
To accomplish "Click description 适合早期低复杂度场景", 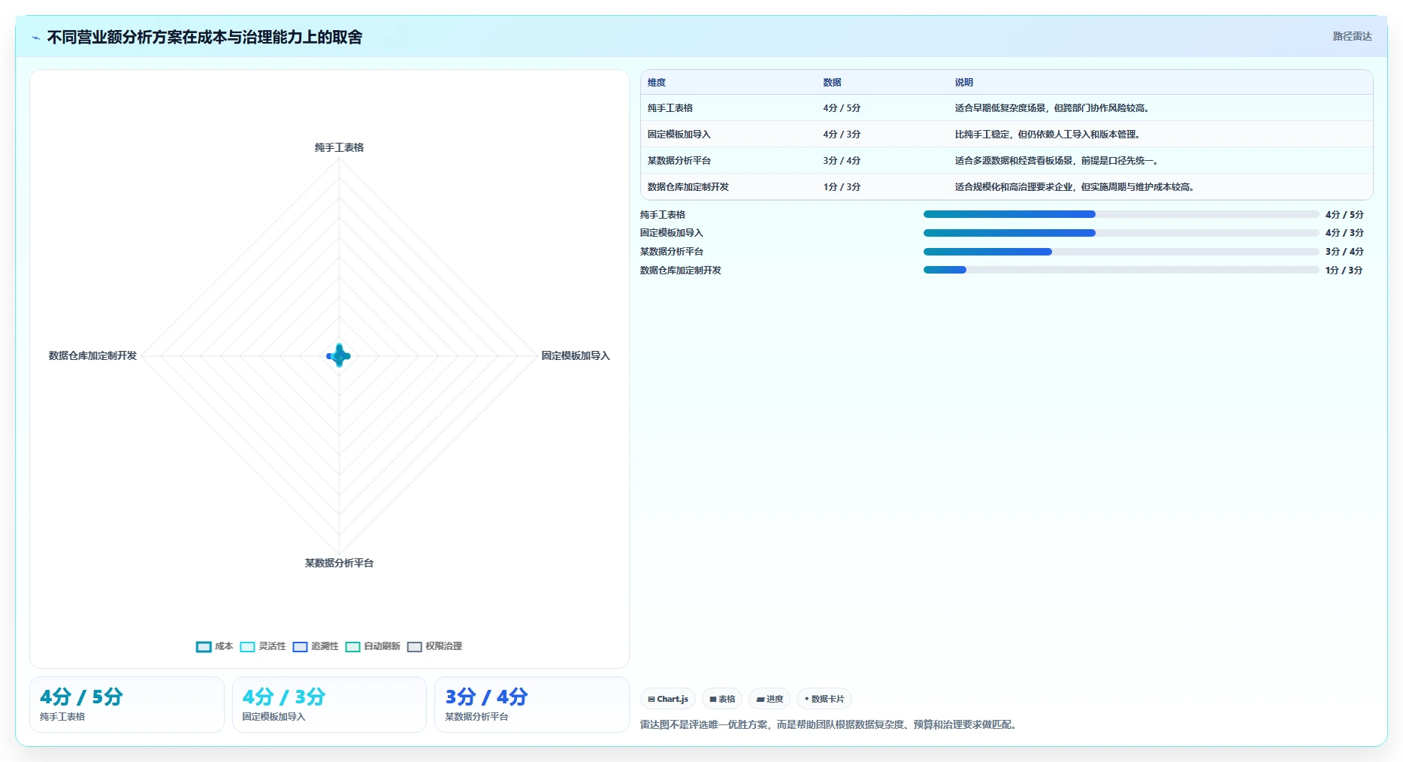I will click(1052, 108).
